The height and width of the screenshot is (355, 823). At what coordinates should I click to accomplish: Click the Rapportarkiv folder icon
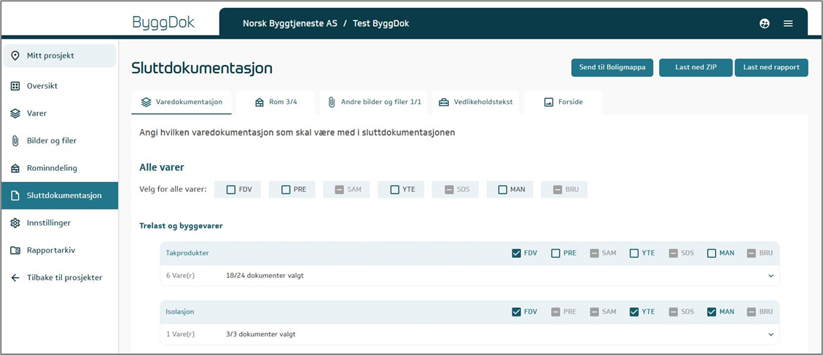click(15, 250)
